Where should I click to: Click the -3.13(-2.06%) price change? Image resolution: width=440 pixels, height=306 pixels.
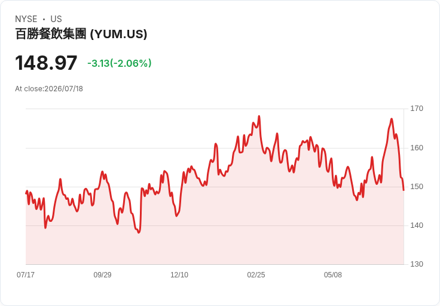pos(120,63)
